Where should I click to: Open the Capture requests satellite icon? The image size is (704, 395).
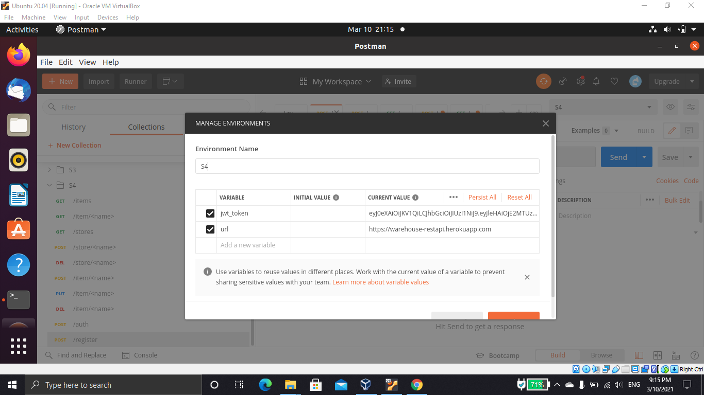tap(562, 81)
